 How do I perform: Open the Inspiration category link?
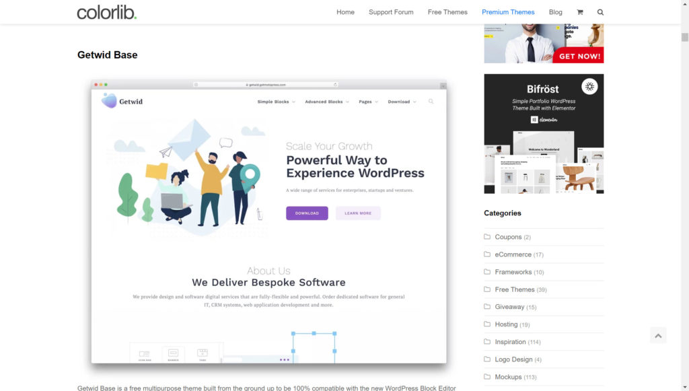(x=510, y=342)
